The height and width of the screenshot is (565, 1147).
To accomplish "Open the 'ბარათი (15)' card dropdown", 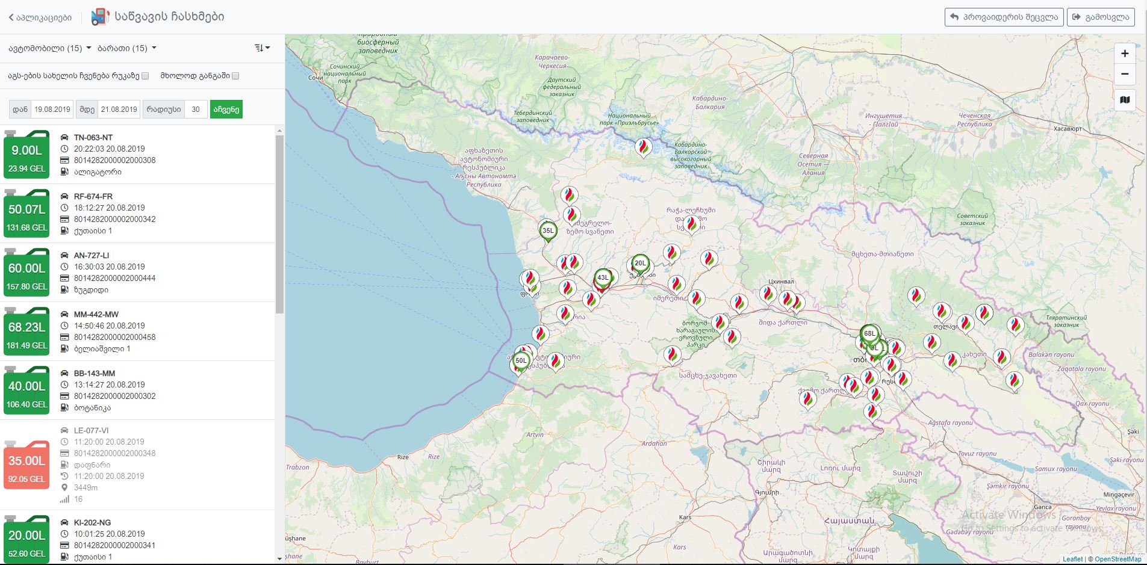I will [x=126, y=48].
